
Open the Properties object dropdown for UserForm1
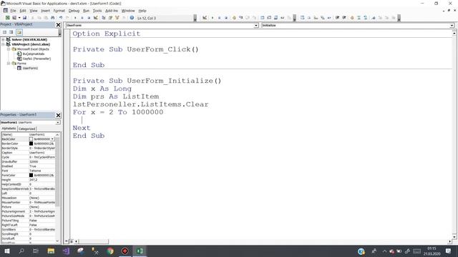[x=57, y=122]
